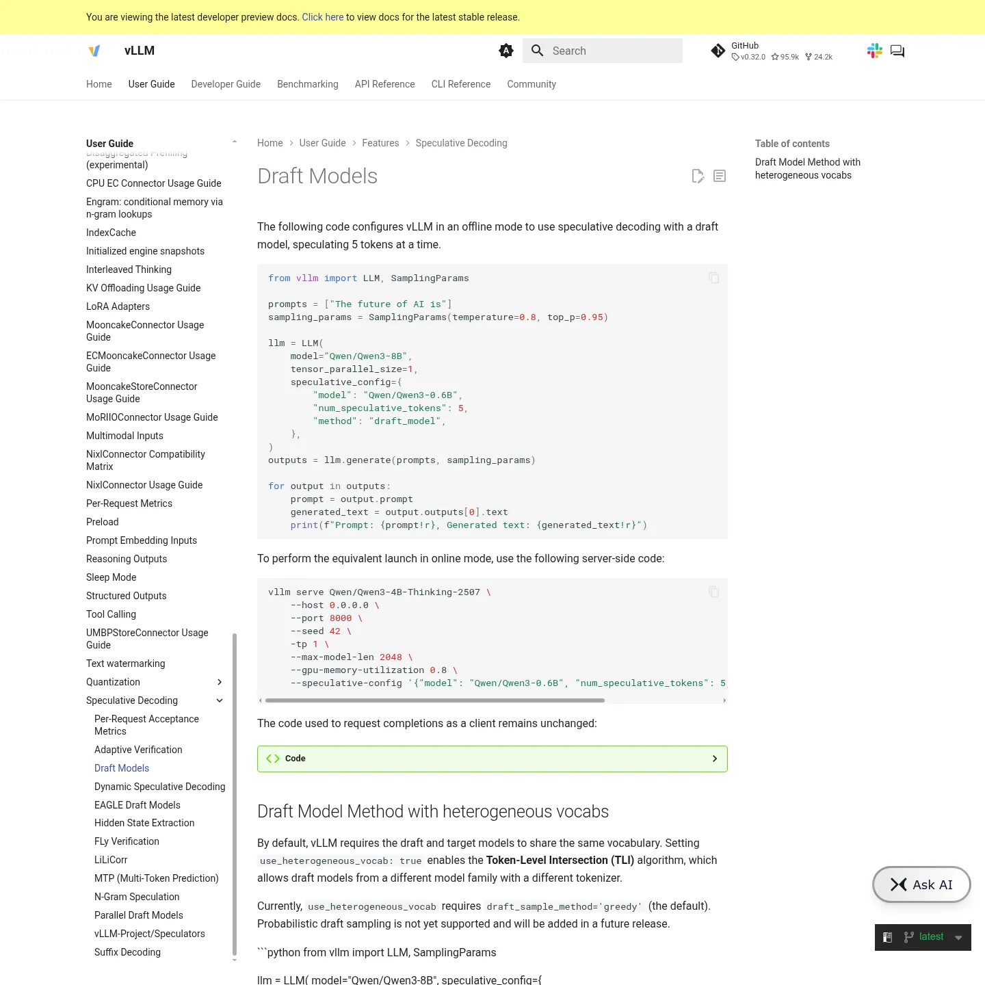Click the Features breadcrumb link

380,143
